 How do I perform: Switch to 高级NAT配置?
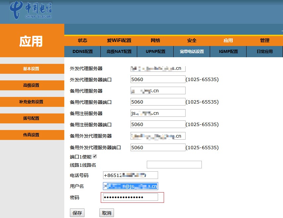119,52
